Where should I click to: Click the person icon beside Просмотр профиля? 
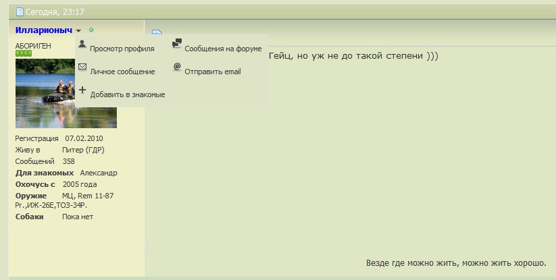pyautogui.click(x=82, y=45)
